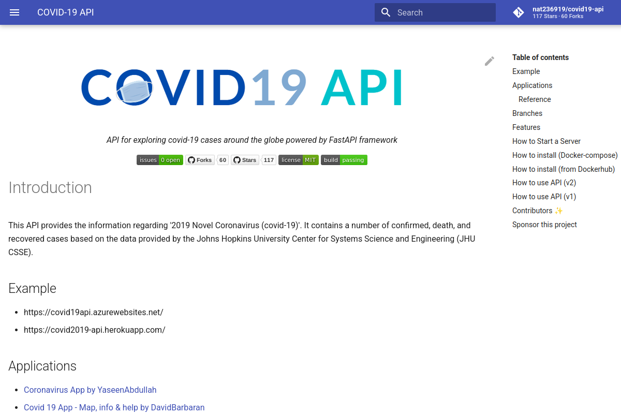Viewport: 621px width, 414px height.
Task: Jump to How to install (Docker-compose)
Action: tap(565, 155)
